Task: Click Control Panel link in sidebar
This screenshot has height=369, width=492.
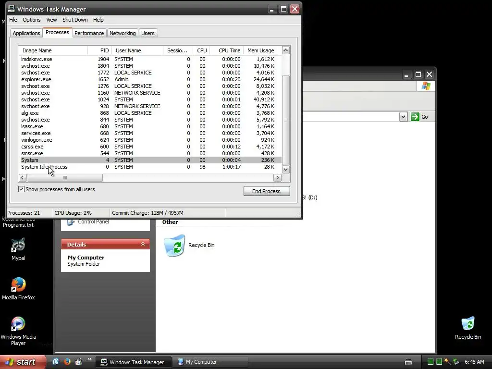Action: tap(93, 221)
